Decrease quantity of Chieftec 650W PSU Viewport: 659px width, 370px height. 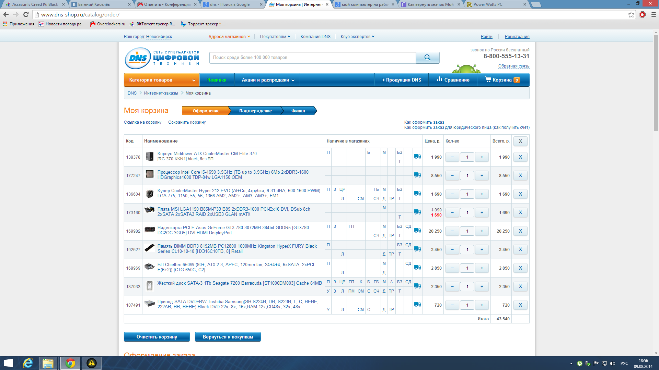pyautogui.click(x=452, y=268)
